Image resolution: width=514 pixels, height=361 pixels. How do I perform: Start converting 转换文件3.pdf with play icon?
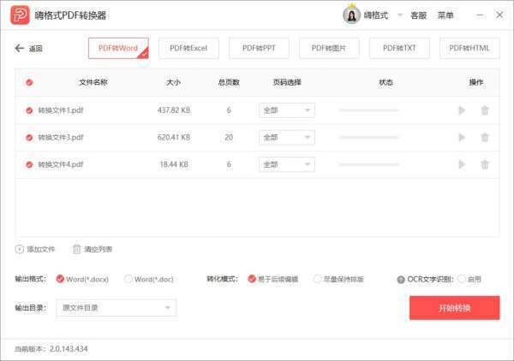coord(463,138)
